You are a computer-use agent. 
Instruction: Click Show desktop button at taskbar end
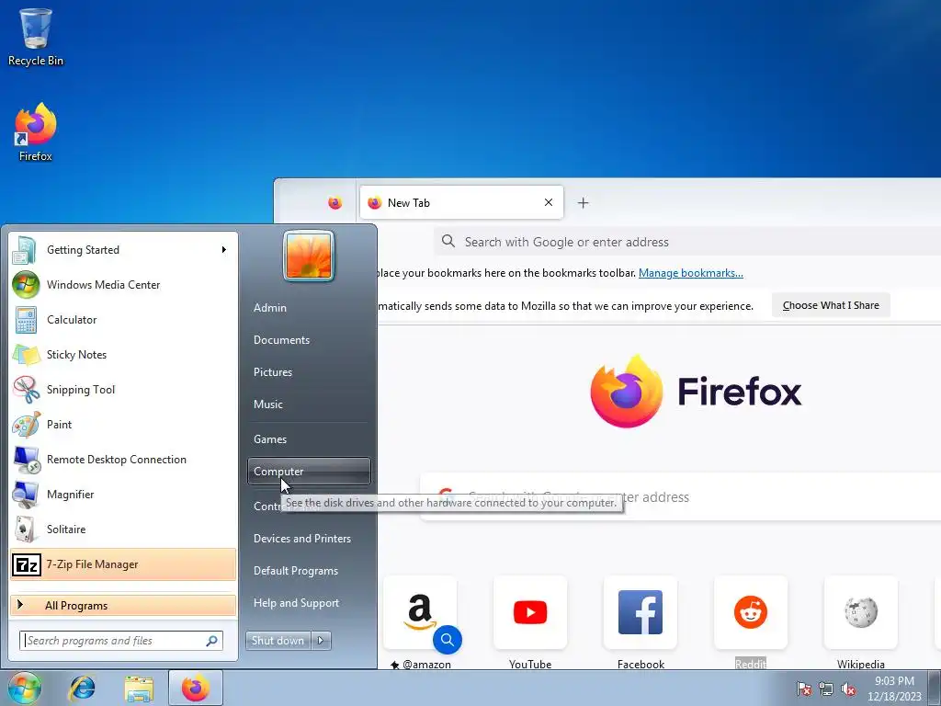935,688
